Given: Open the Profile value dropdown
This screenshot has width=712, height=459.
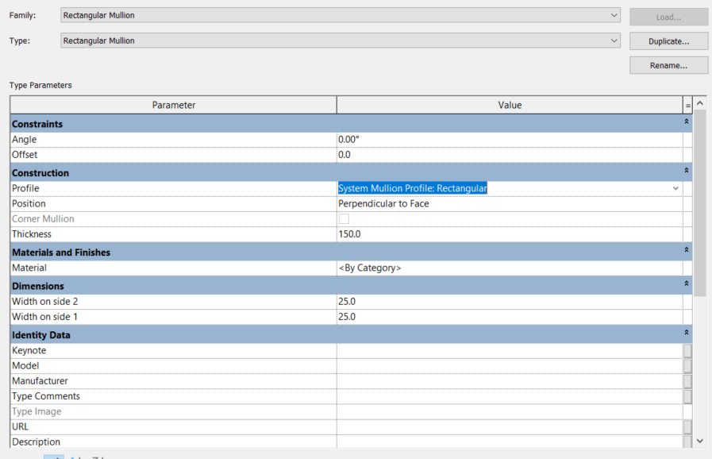Looking at the screenshot, I should coord(675,188).
